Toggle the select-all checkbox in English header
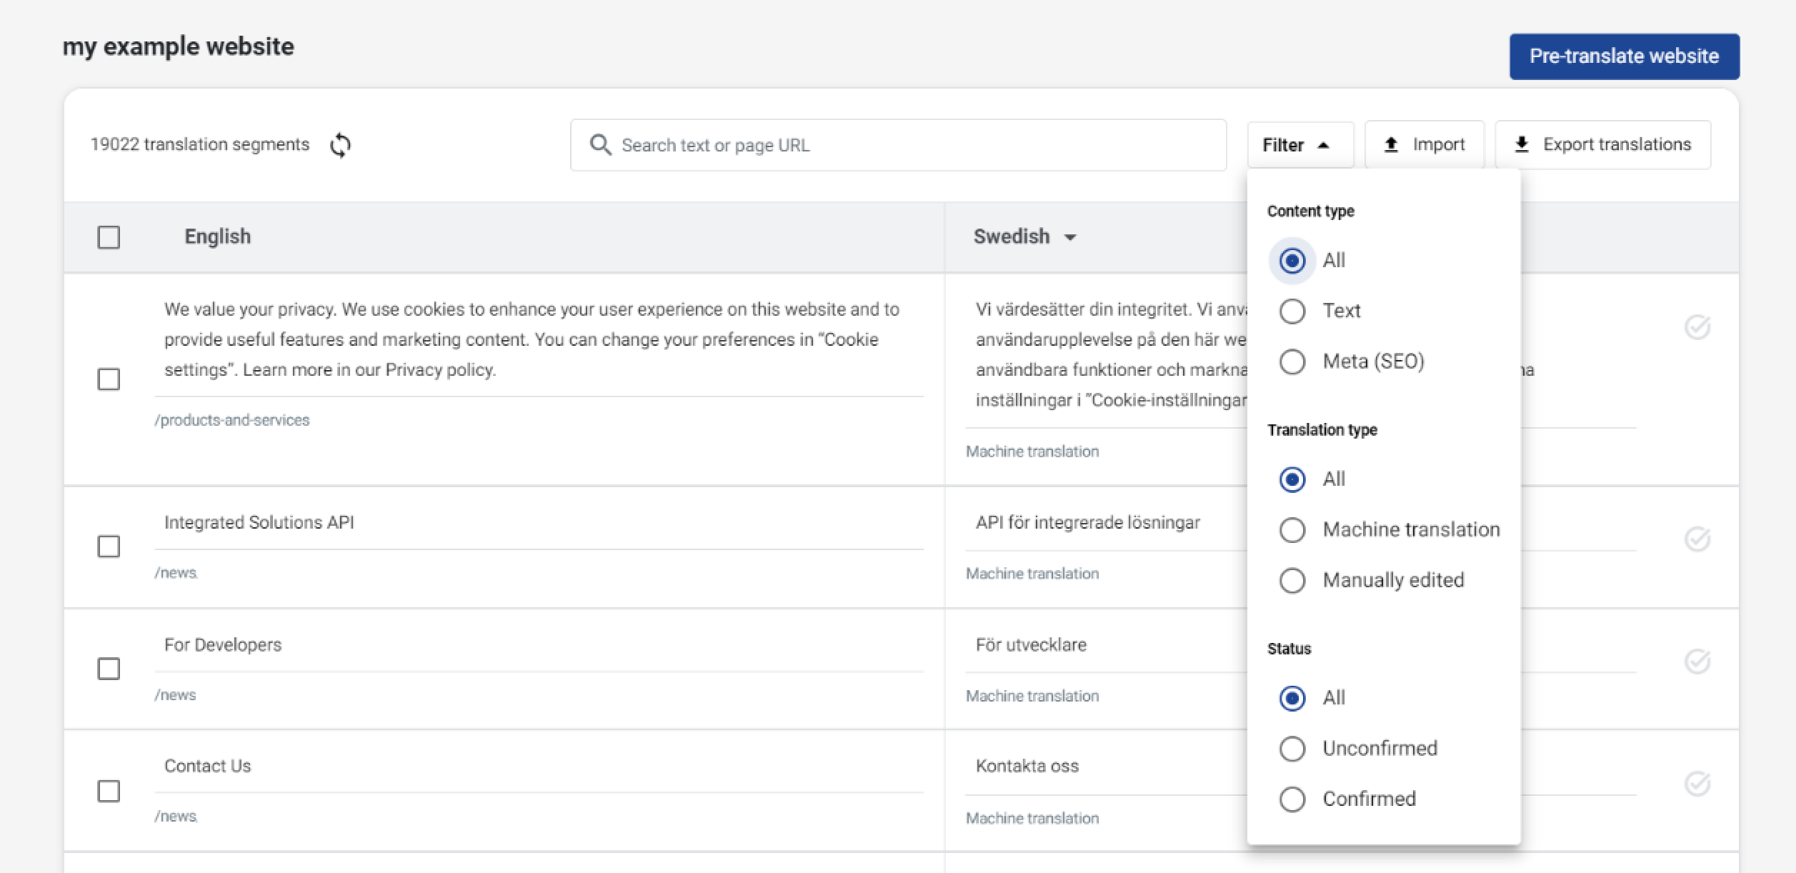The image size is (1796, 873). tap(109, 237)
